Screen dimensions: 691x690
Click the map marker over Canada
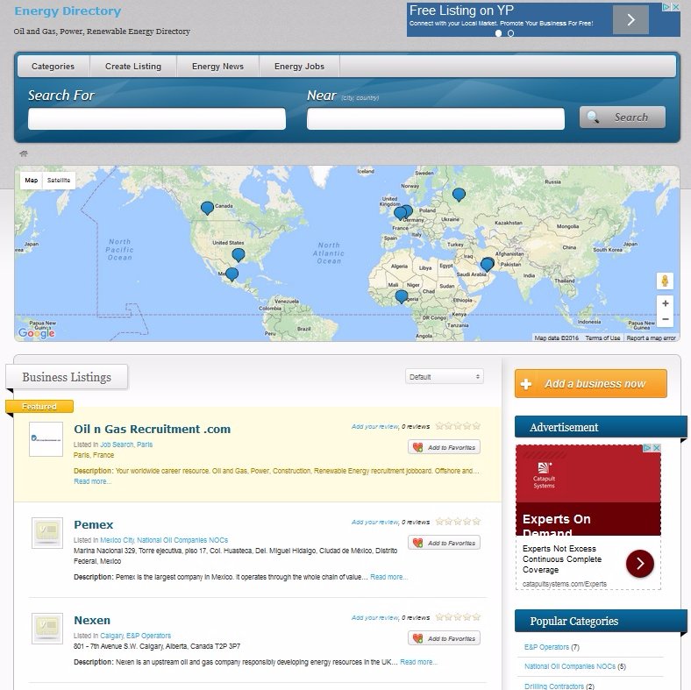click(207, 208)
